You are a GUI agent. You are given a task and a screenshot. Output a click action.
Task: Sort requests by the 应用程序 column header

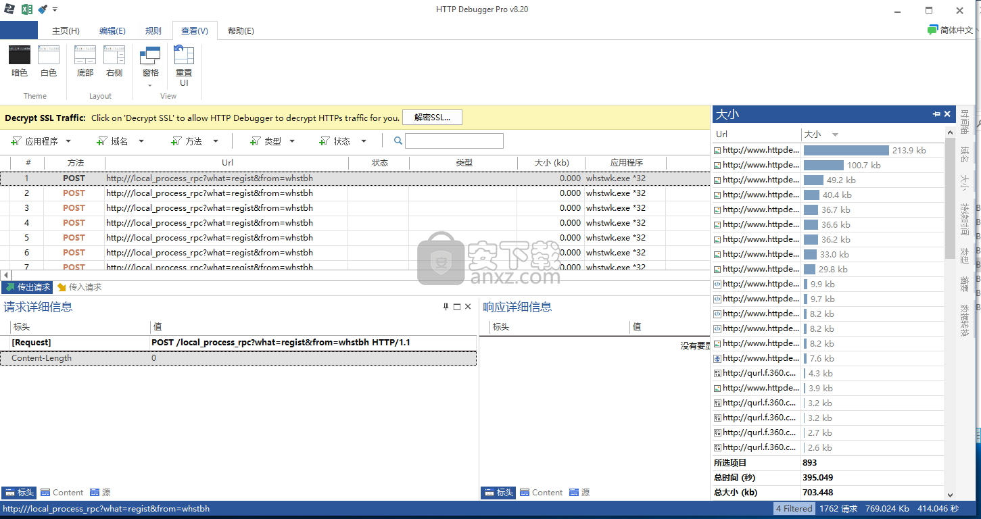tap(626, 163)
